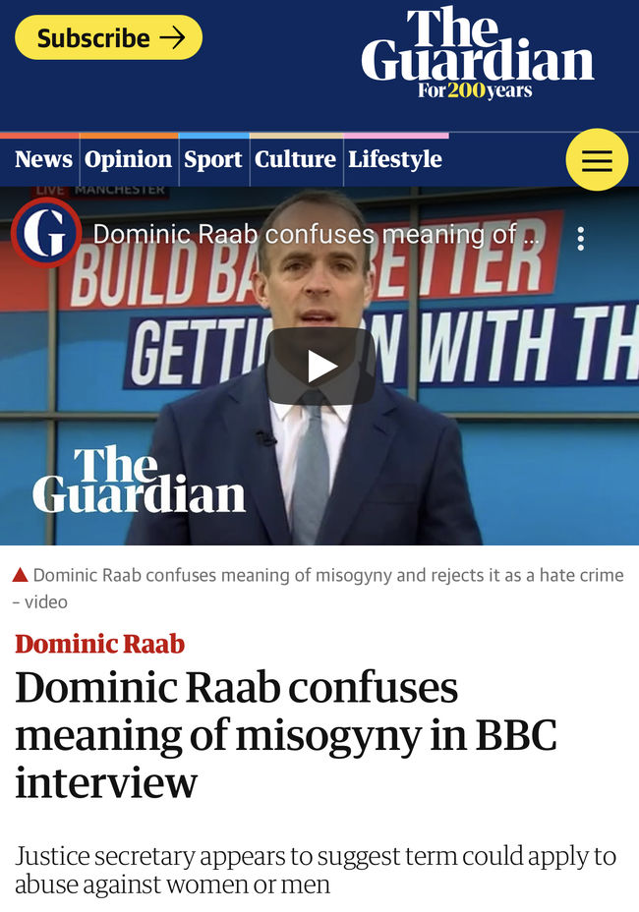The width and height of the screenshot is (639, 912).
Task: Play the Dominic Raab video
Action: (x=320, y=366)
